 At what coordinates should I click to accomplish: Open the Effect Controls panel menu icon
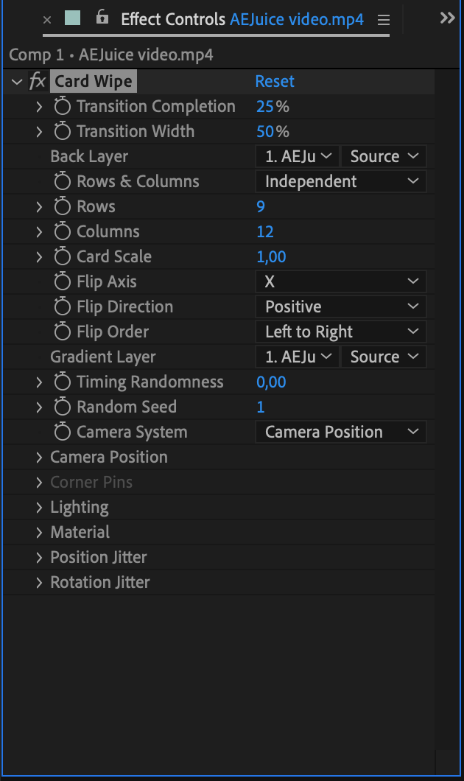pos(383,19)
